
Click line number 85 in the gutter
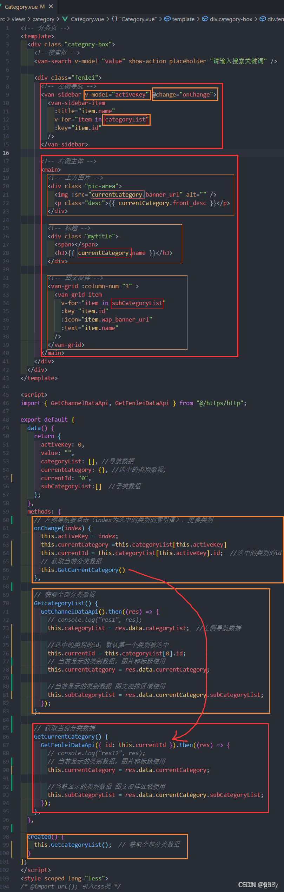(x=6, y=728)
